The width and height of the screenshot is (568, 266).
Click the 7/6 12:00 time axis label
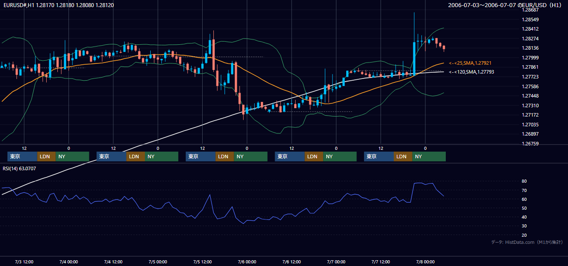point(292,262)
